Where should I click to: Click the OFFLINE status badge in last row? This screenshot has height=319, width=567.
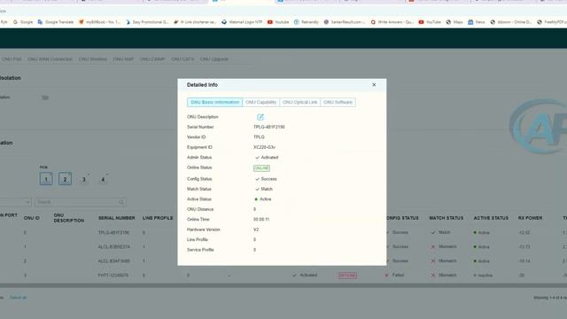(x=347, y=276)
